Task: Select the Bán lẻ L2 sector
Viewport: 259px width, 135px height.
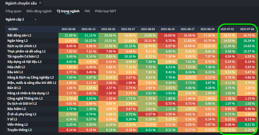Action: [14, 88]
